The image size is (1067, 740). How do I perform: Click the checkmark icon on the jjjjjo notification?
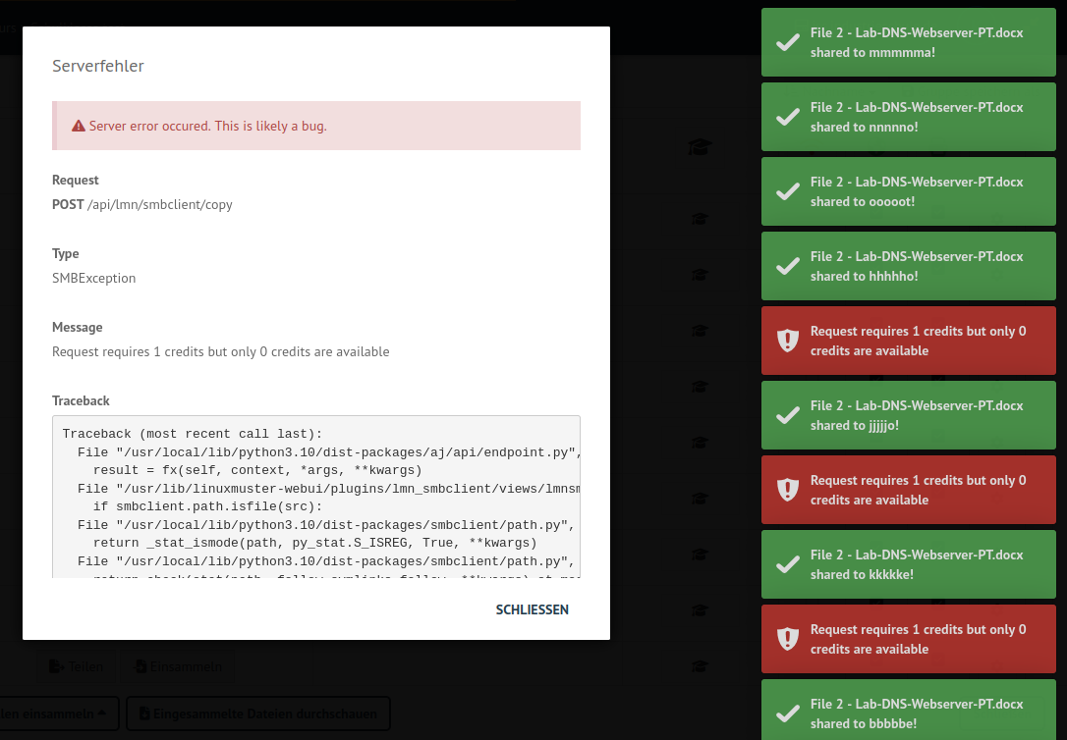787,415
